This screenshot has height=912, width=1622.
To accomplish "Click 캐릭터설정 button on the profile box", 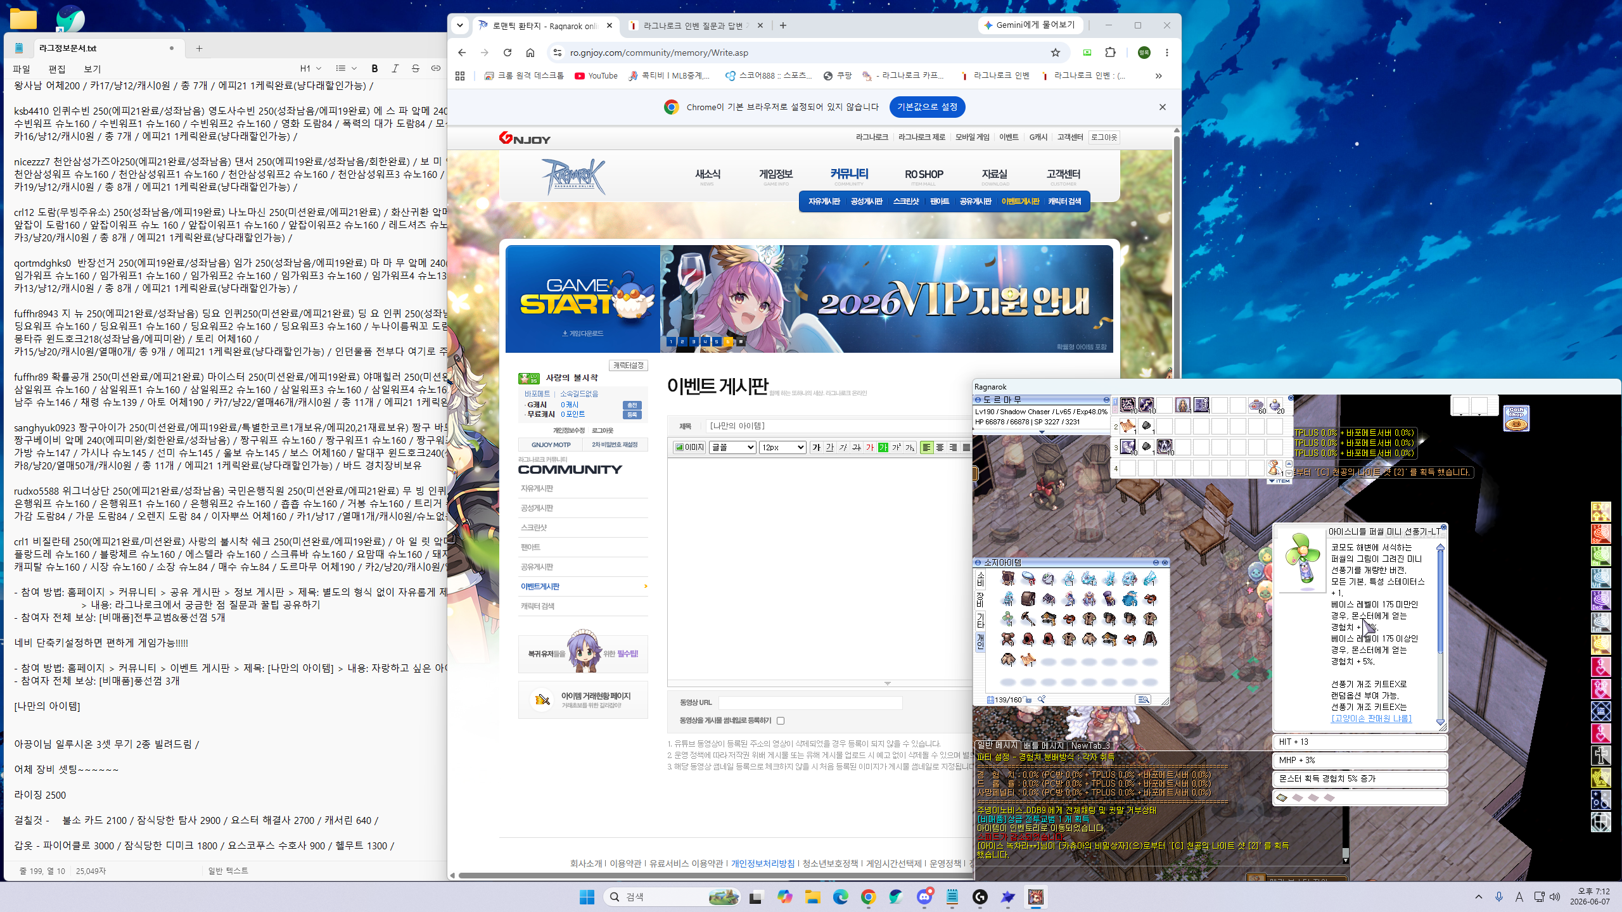I will pos(629,365).
